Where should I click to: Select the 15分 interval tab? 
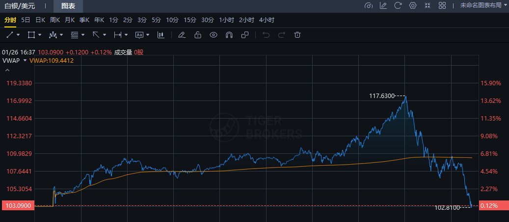(190, 20)
